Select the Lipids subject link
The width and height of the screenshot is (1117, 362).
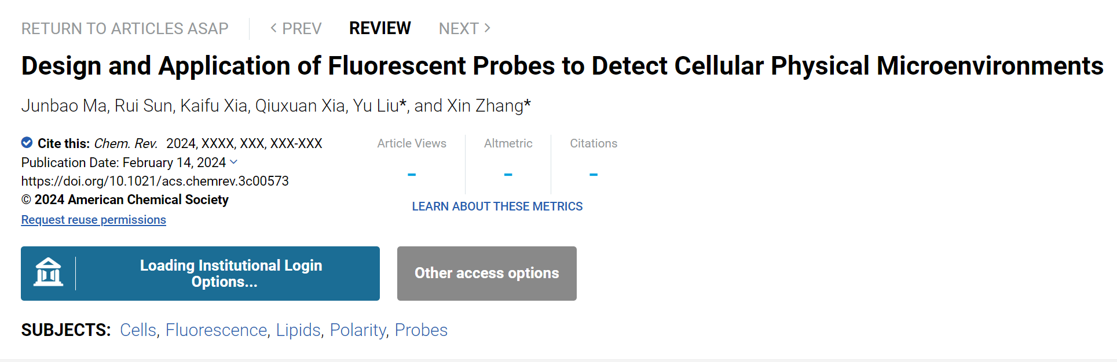pos(298,330)
